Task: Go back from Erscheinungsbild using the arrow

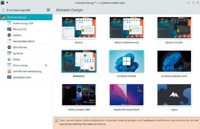Action: 3,10
